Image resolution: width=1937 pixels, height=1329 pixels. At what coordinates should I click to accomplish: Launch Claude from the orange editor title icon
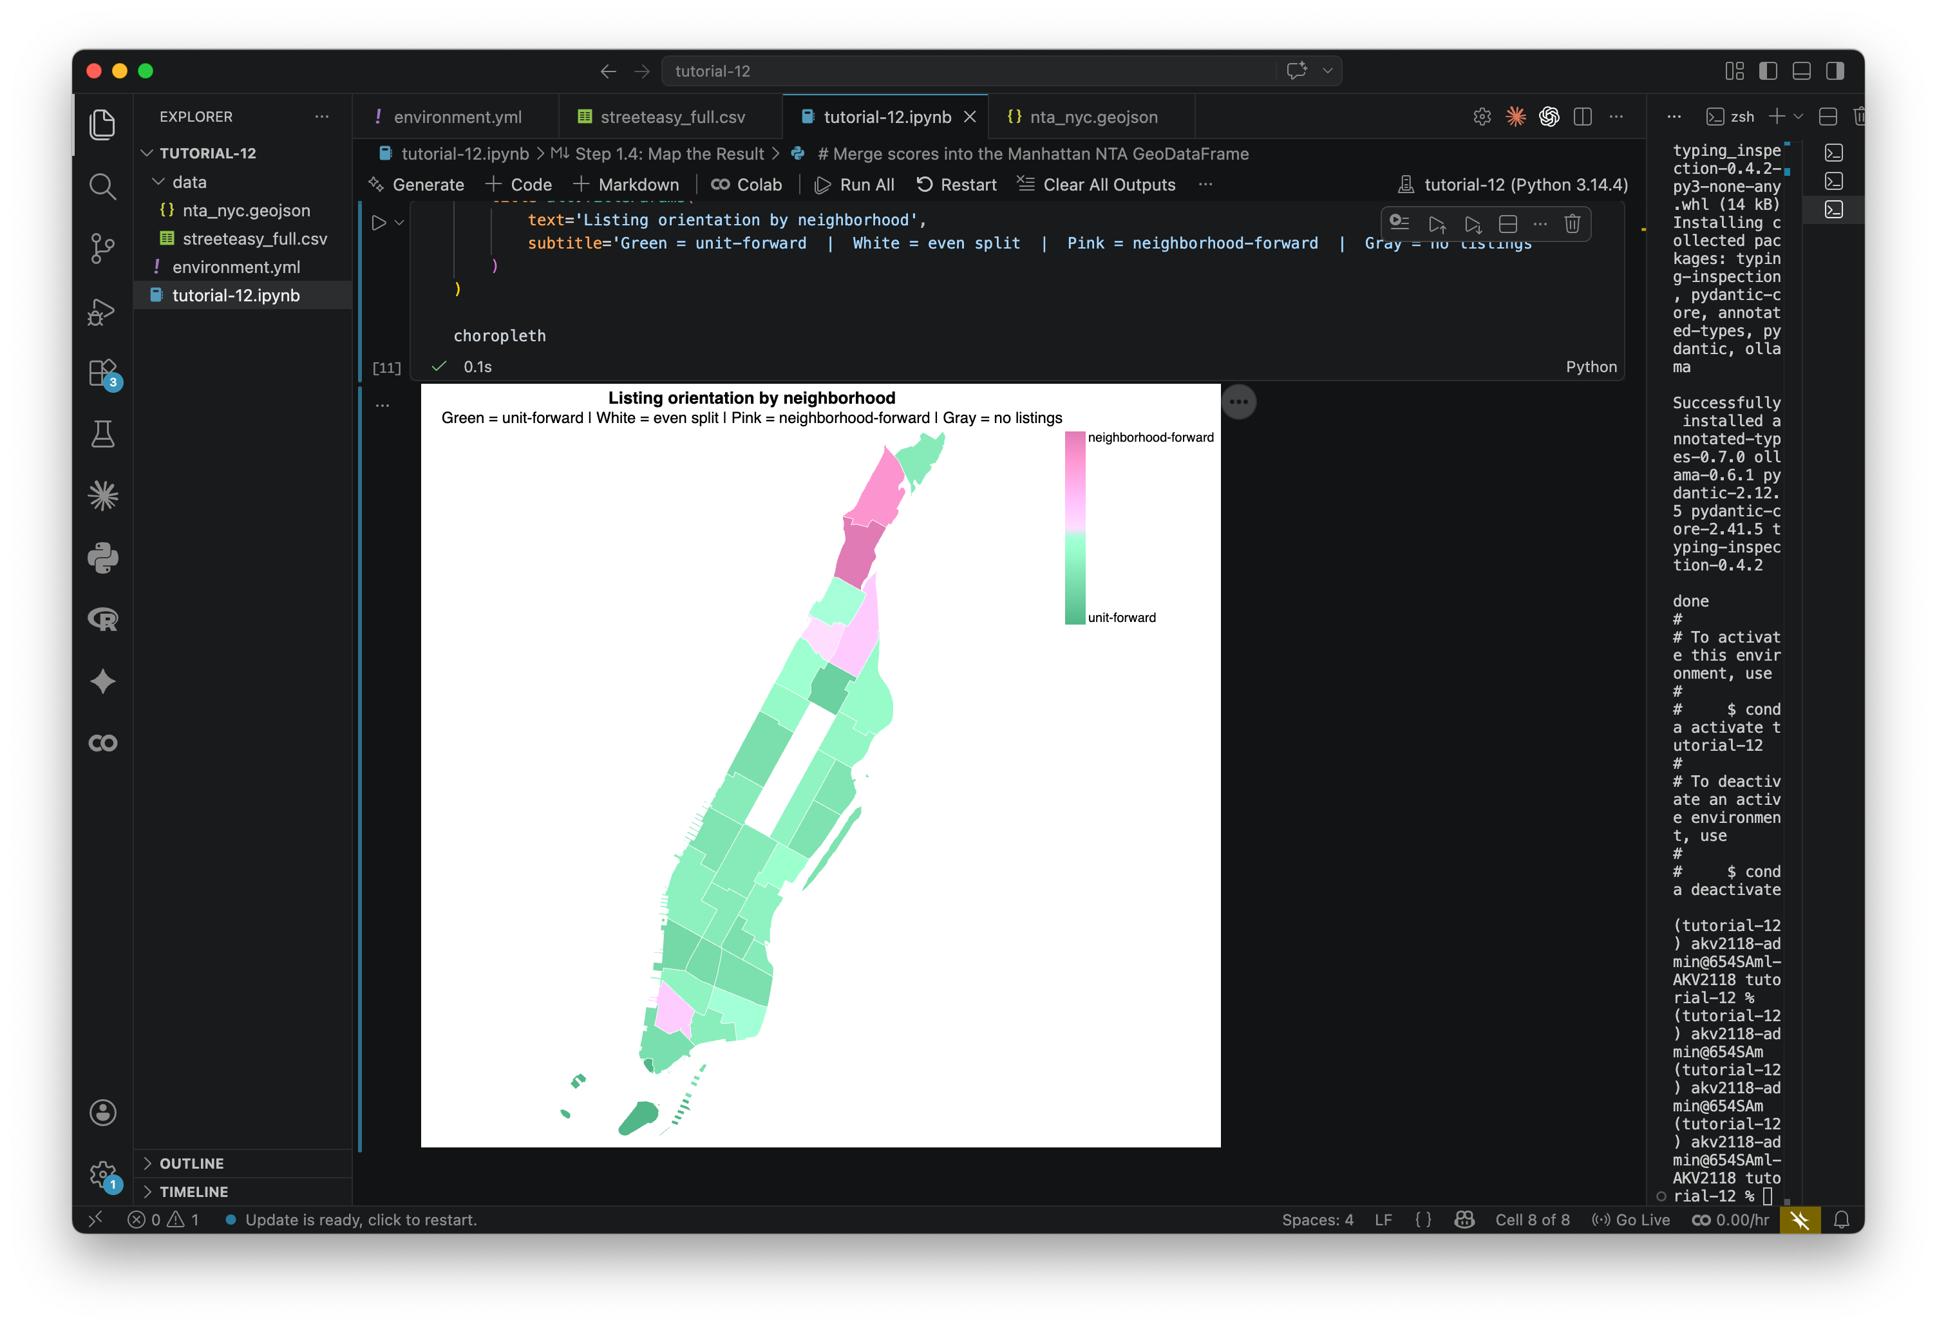[1516, 117]
